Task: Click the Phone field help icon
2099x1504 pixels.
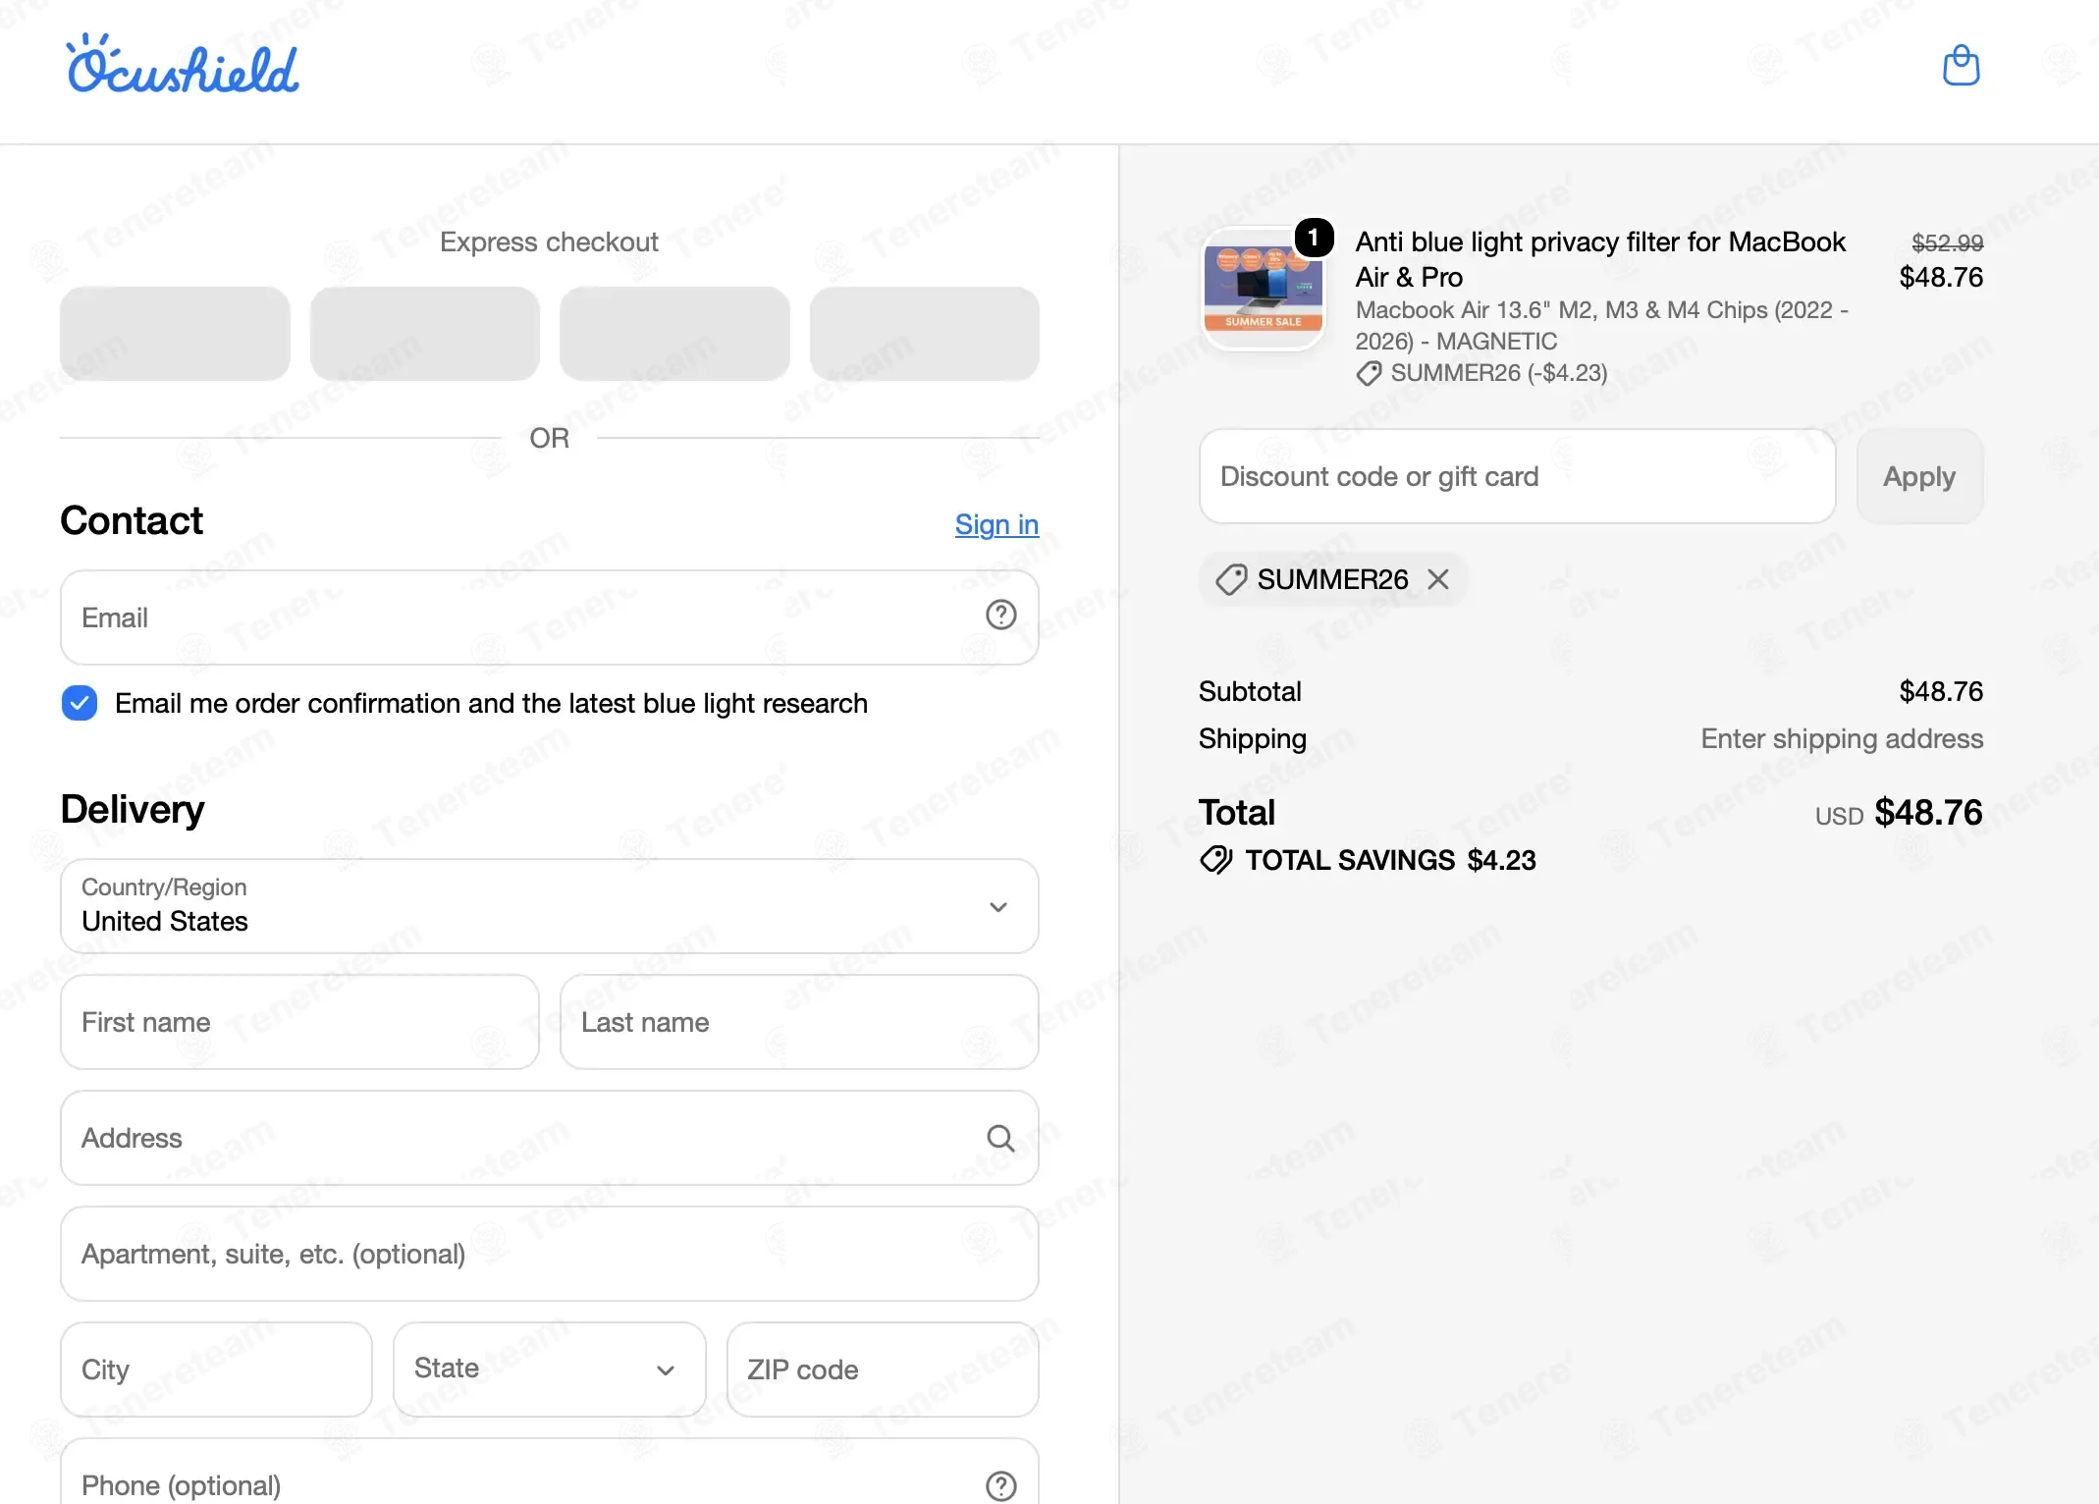Action: pos(1000,1485)
